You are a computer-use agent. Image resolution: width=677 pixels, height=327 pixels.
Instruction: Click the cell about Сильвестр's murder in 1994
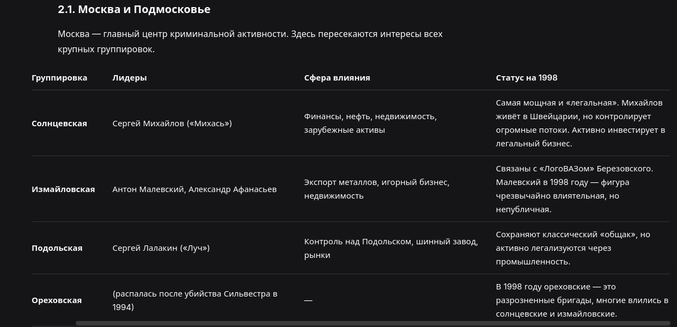tap(195, 300)
